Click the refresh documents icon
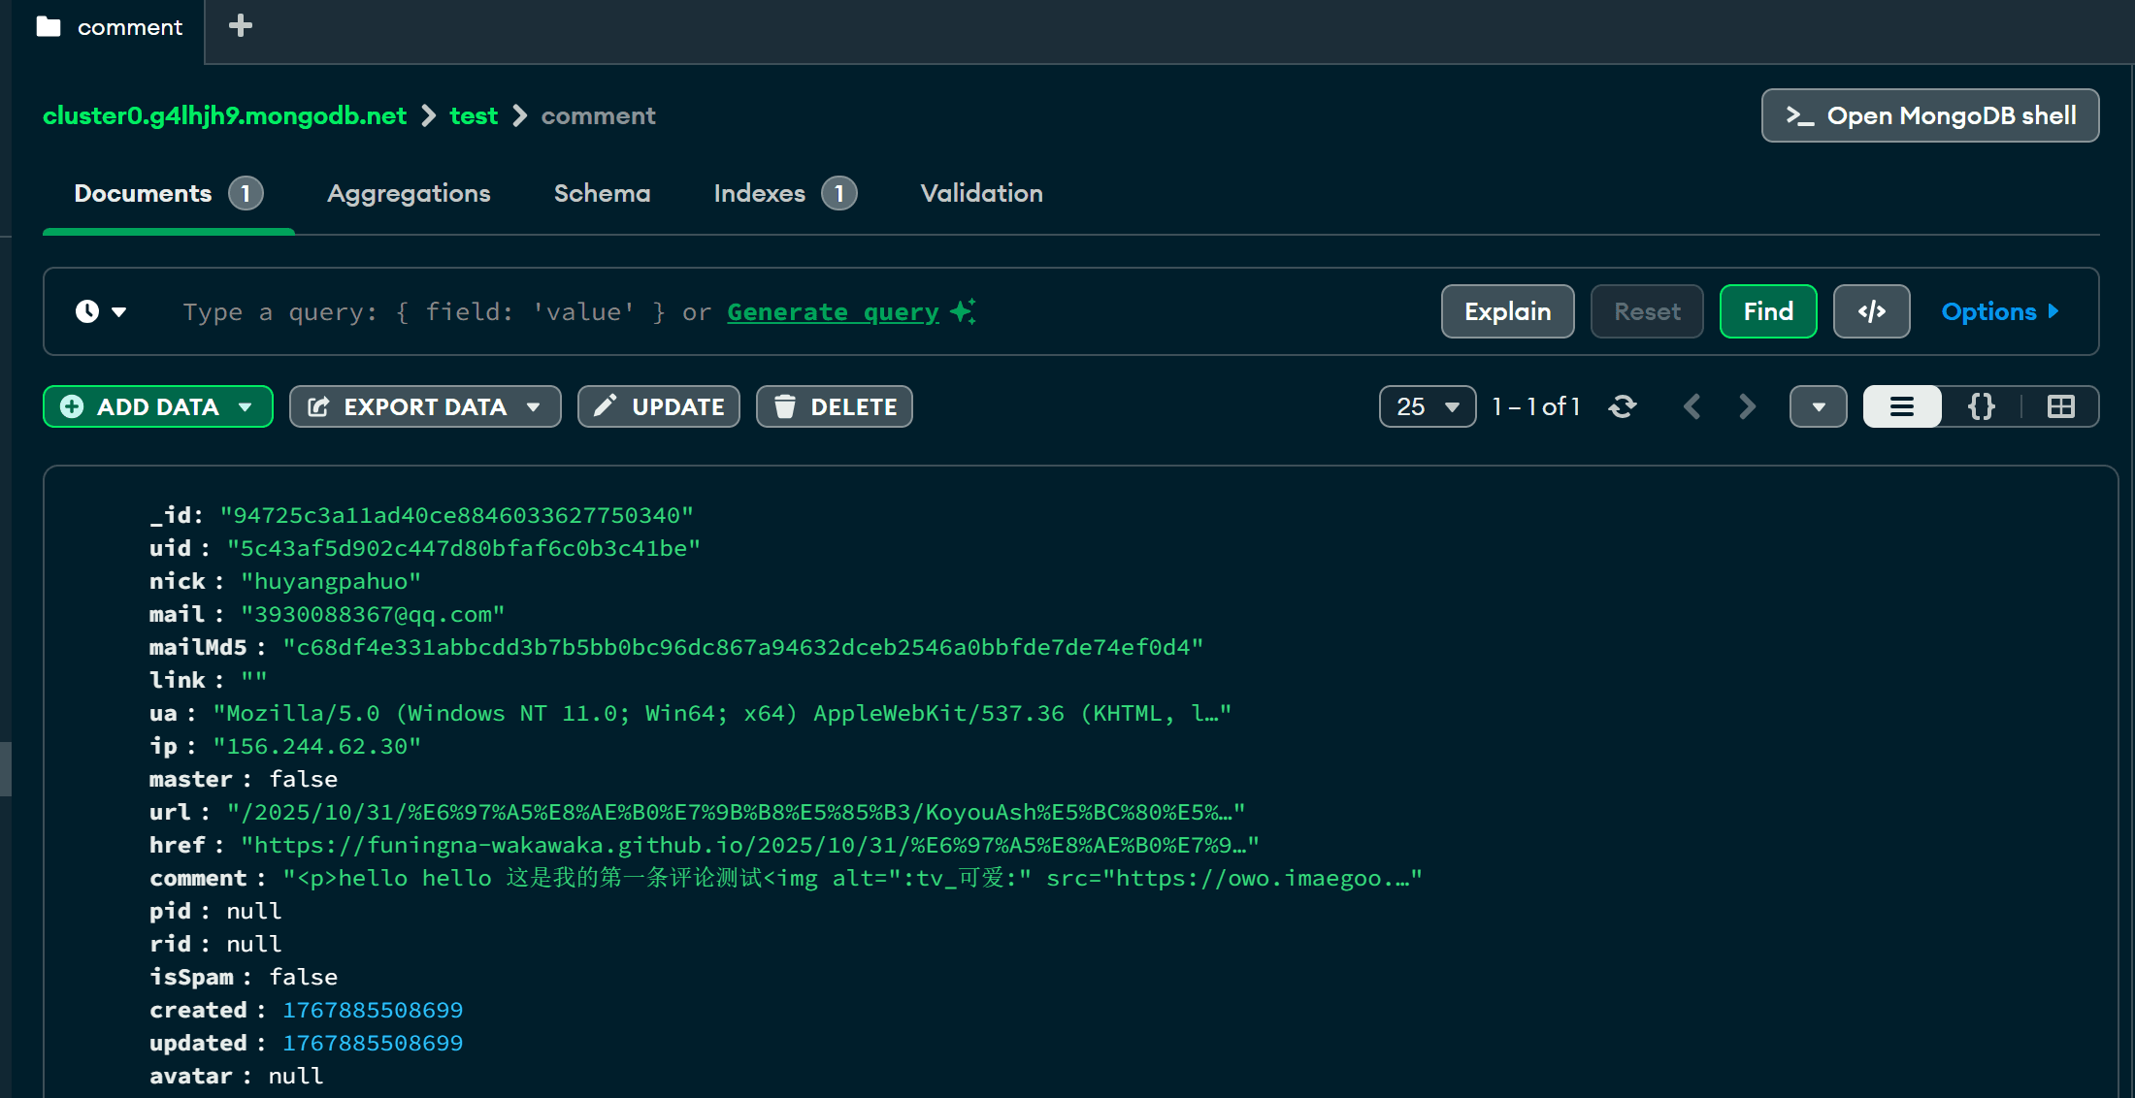 click(x=1623, y=406)
